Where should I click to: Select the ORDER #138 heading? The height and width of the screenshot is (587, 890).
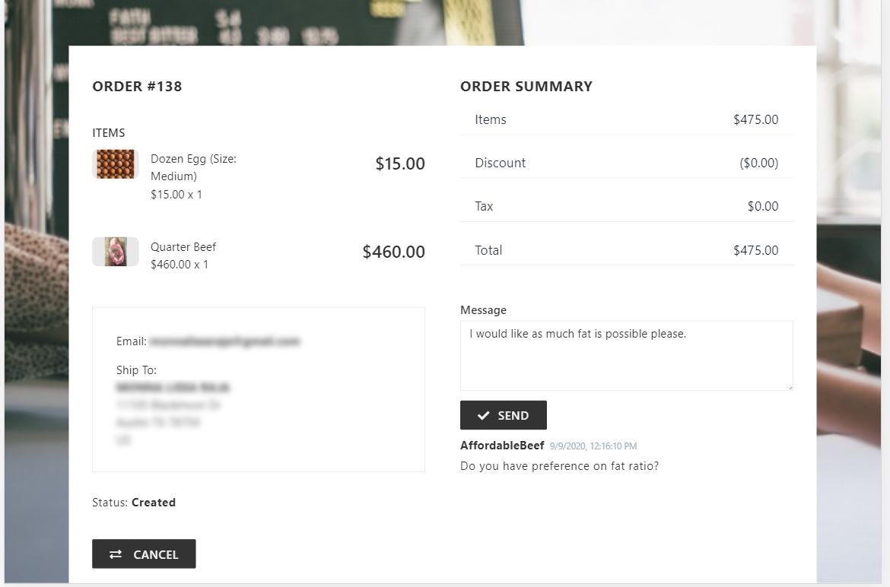137,87
